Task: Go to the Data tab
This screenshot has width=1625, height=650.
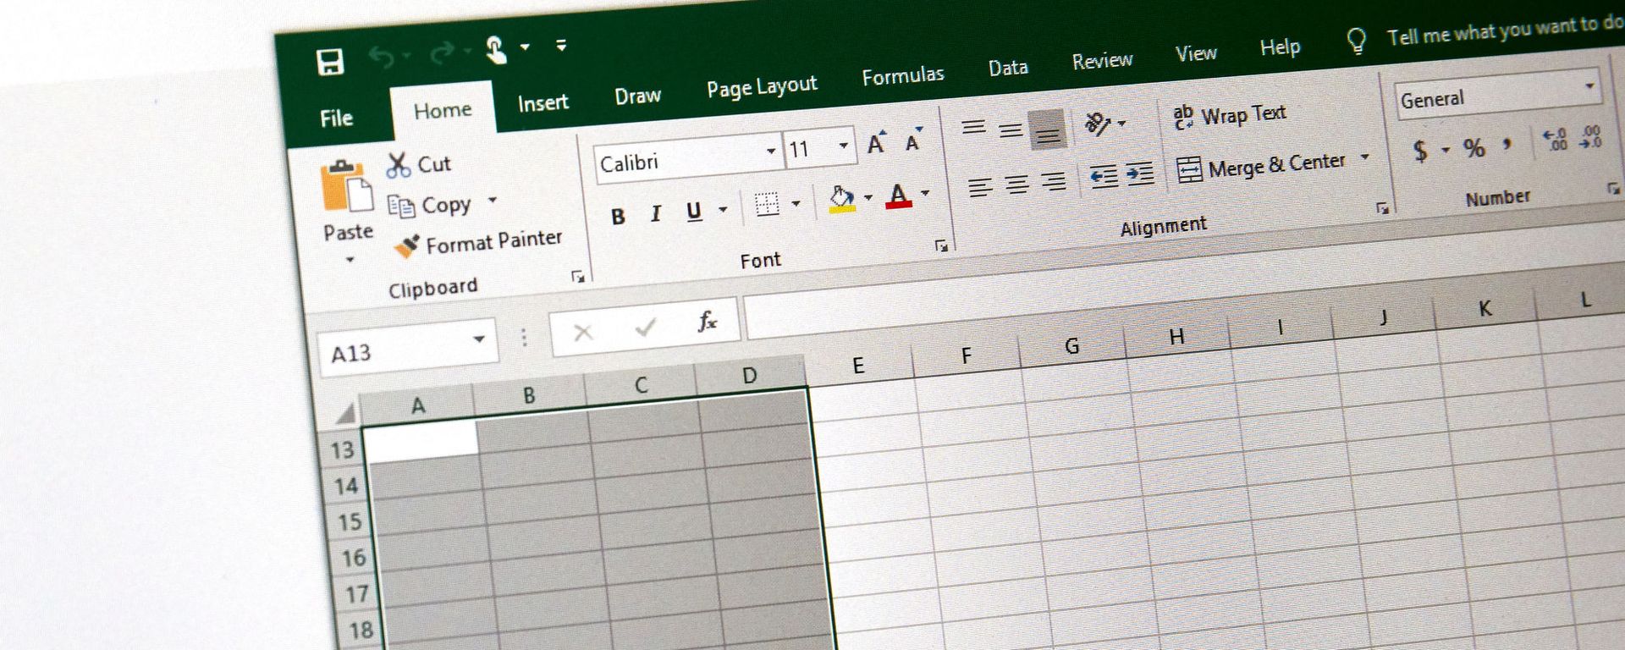Action: point(1008,68)
